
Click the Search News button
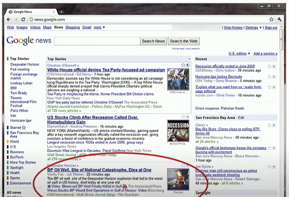(153, 41)
